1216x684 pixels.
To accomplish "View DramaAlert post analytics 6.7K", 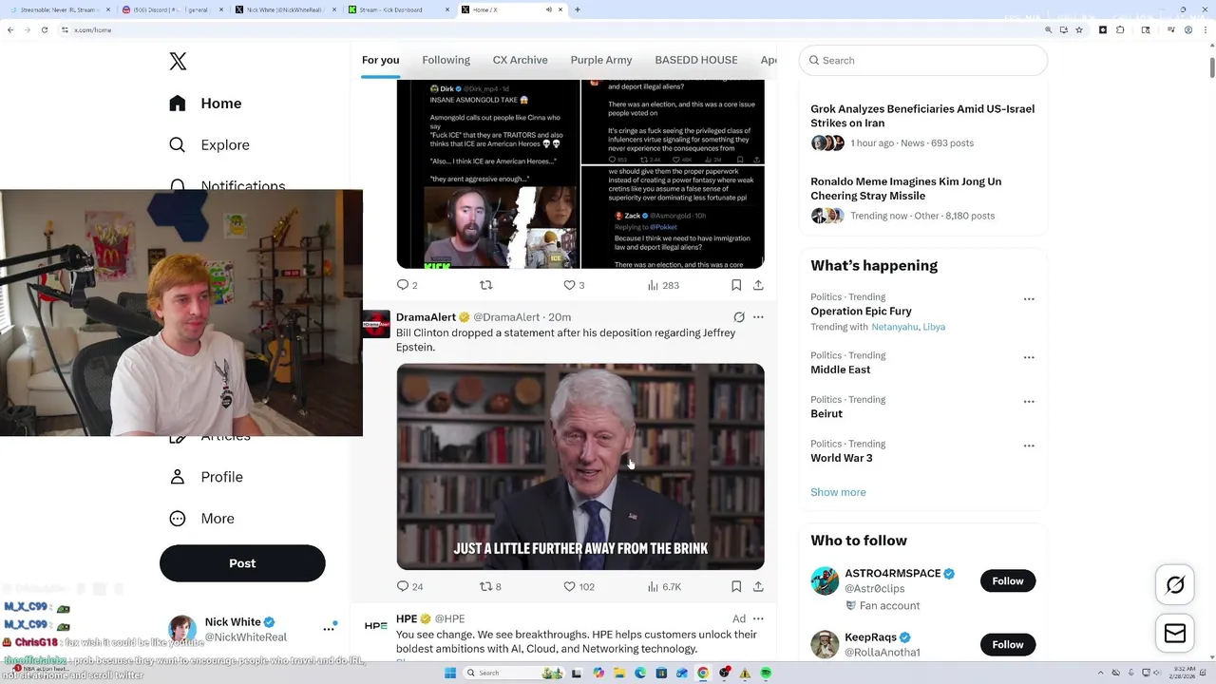I will tap(664, 586).
